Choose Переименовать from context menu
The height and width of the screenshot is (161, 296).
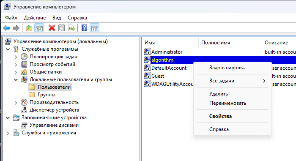click(x=233, y=103)
